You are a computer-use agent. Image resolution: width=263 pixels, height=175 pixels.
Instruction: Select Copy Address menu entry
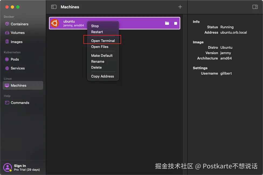(103, 76)
